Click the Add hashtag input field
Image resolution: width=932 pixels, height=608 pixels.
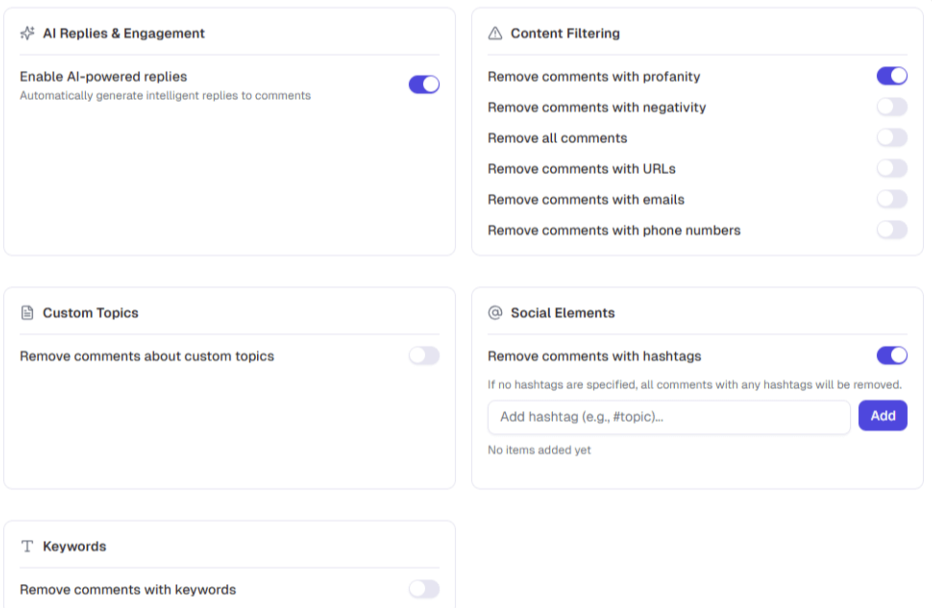click(x=668, y=416)
